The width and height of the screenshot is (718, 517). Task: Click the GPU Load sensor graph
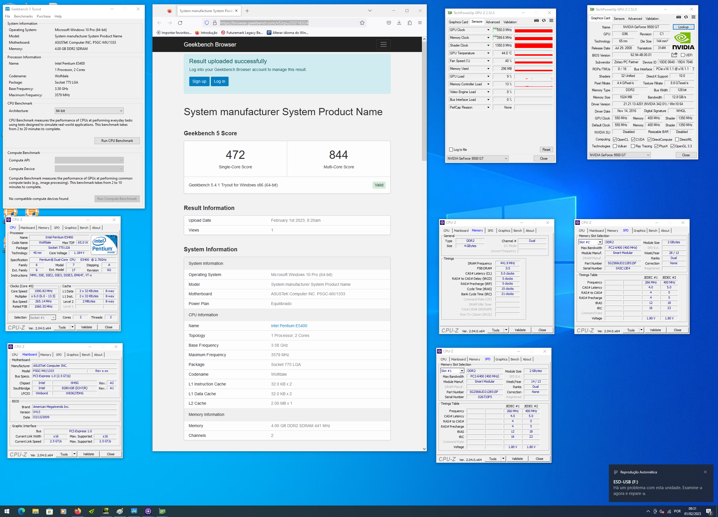point(533,76)
